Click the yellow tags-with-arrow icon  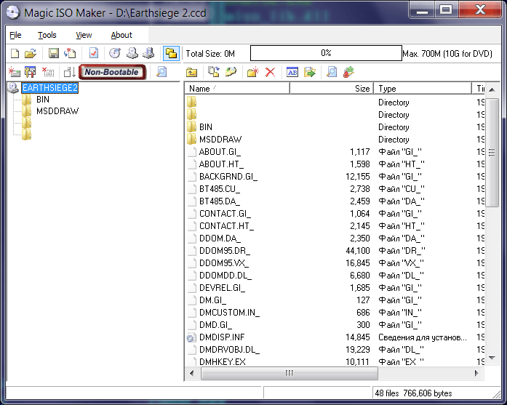tap(231, 72)
